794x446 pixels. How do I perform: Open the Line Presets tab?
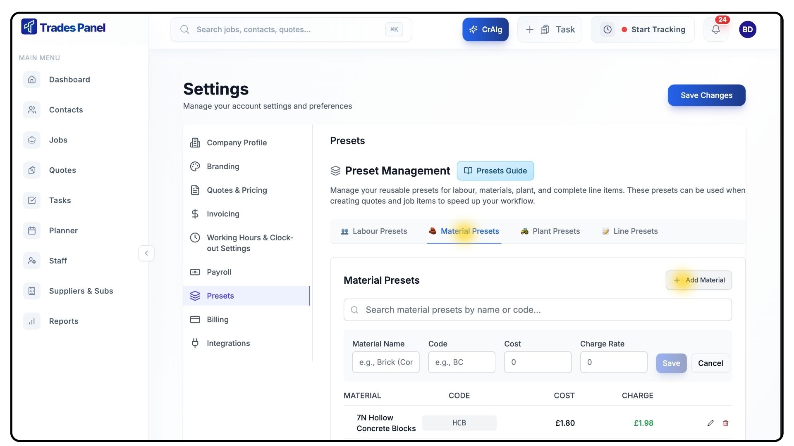coord(630,231)
